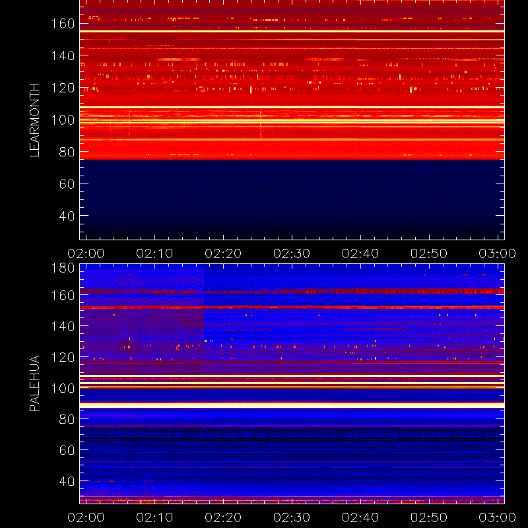Click 02:00 time label under PALEHUA plot
Viewport: 528px width, 528px height.
(x=86, y=517)
